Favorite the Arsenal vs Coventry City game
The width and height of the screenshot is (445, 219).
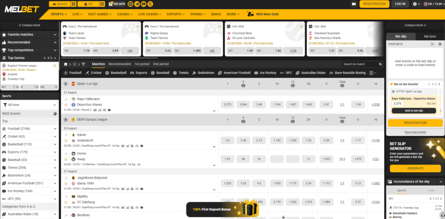pyautogui.click(x=54, y=66)
